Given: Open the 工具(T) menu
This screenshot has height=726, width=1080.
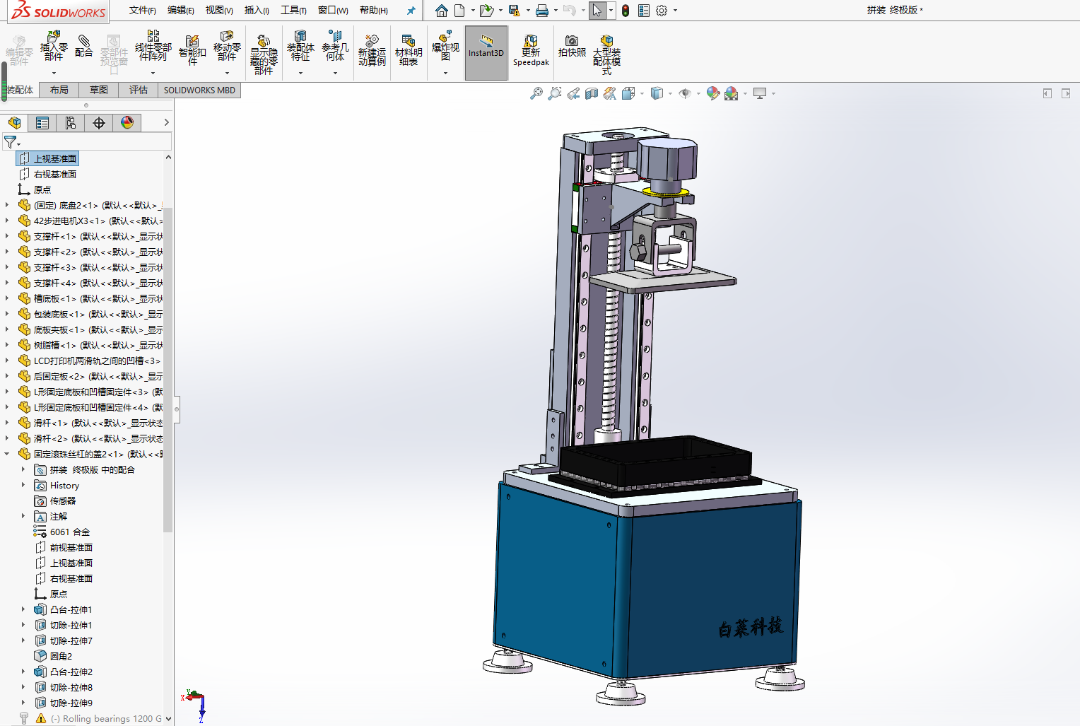Looking at the screenshot, I should tap(293, 10).
